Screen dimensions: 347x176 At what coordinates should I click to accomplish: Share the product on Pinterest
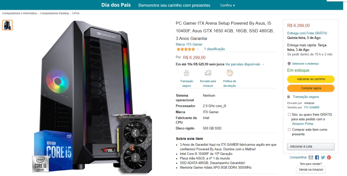click(329, 157)
